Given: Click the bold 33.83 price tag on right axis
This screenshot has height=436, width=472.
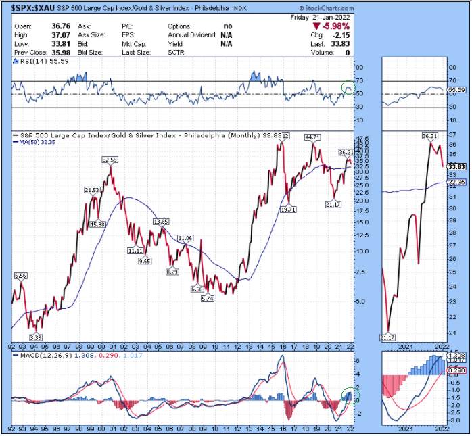Looking at the screenshot, I should 456,167.
